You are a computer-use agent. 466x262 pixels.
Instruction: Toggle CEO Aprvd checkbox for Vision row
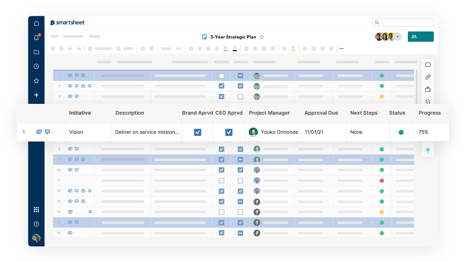(x=229, y=132)
